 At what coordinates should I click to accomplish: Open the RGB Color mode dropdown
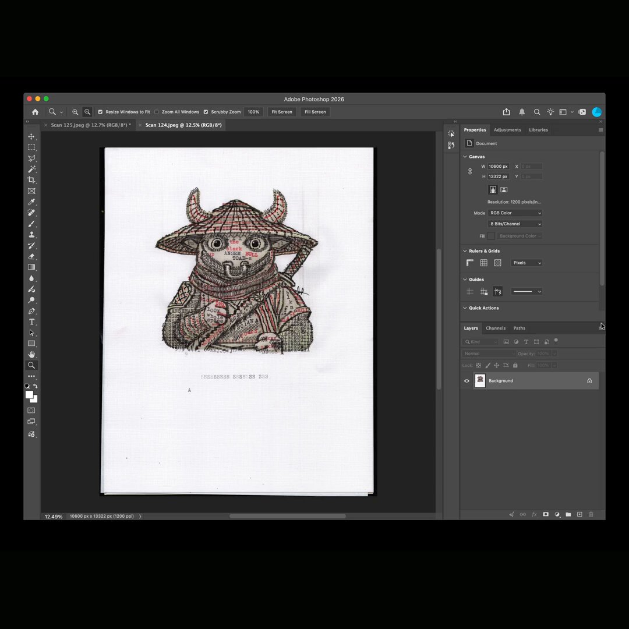(x=515, y=213)
